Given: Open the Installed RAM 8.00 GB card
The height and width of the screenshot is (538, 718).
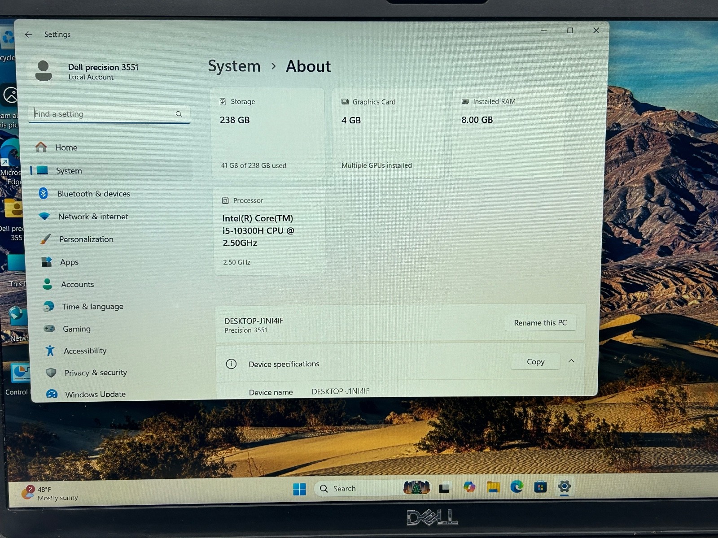Looking at the screenshot, I should [508, 133].
